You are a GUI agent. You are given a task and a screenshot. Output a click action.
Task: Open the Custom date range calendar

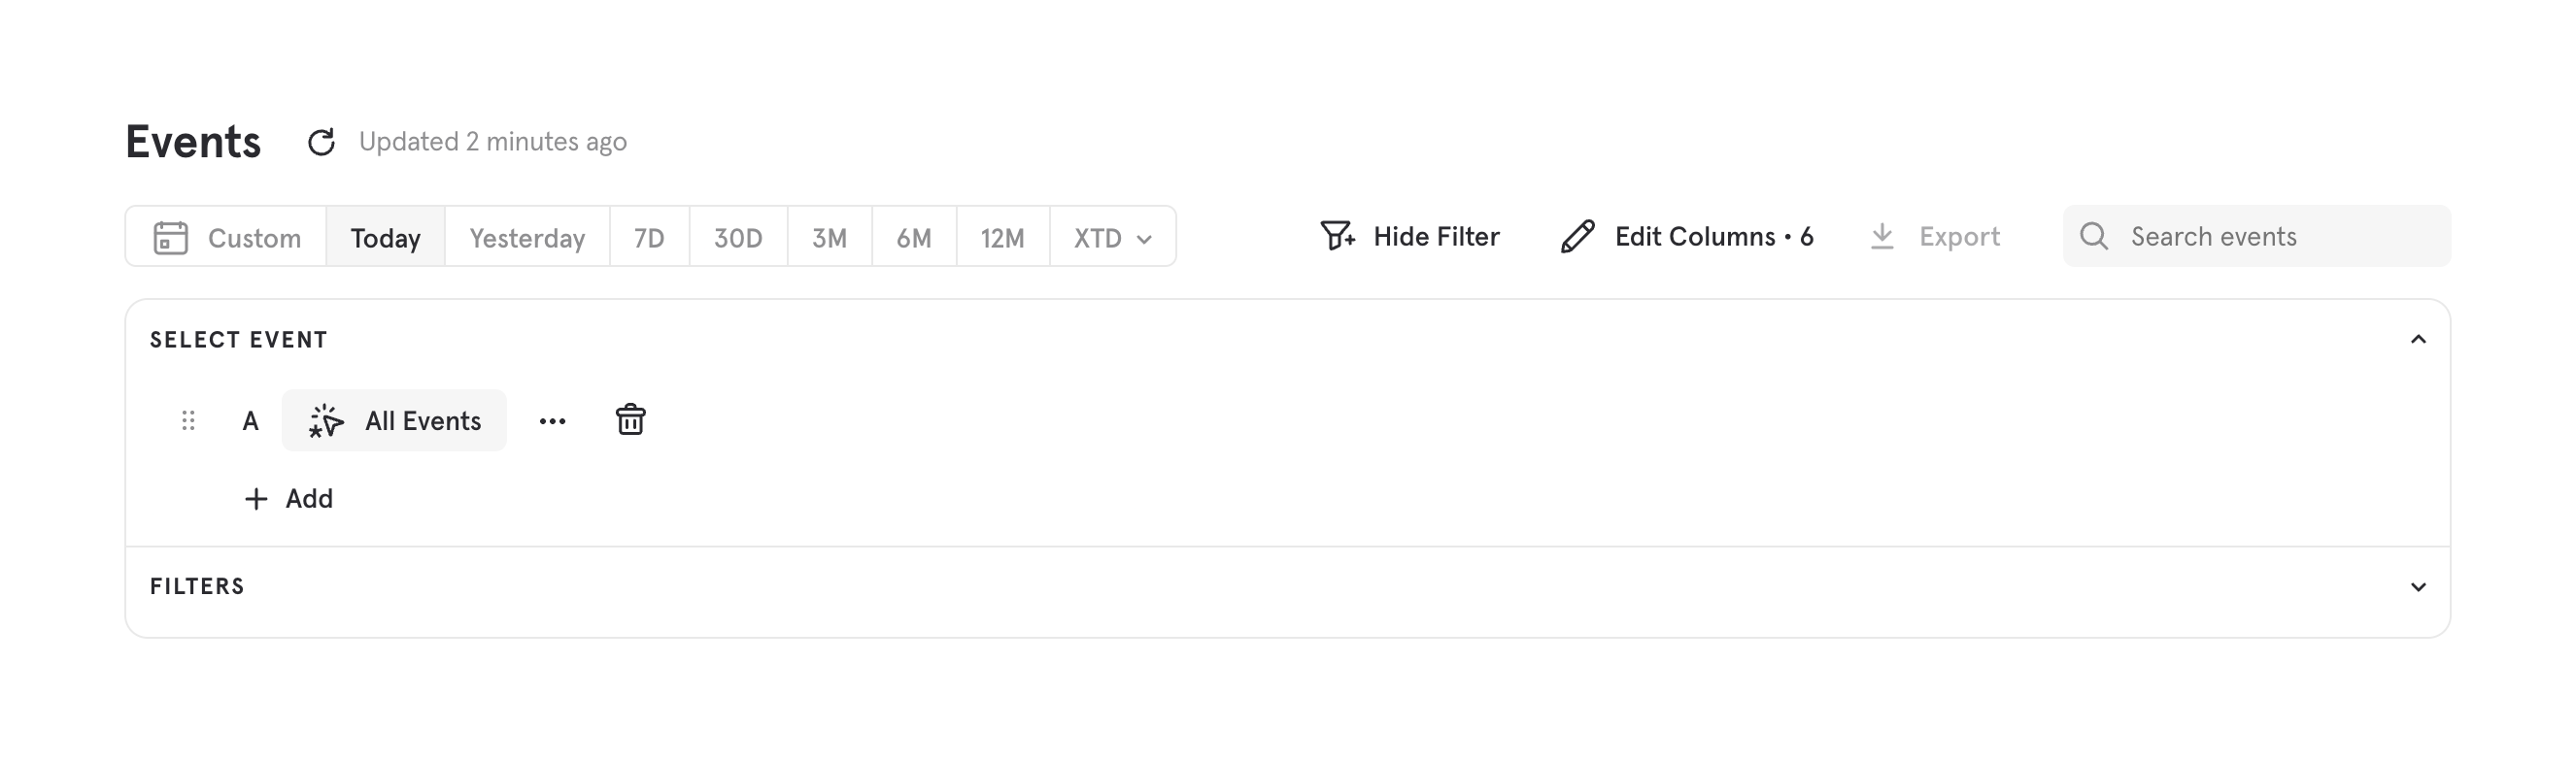click(227, 238)
